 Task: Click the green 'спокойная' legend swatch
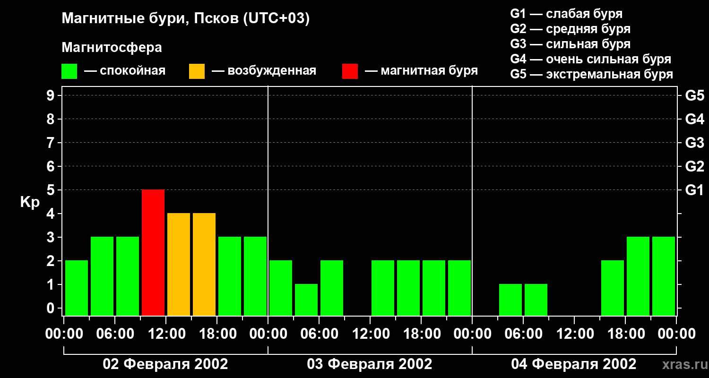coord(69,71)
